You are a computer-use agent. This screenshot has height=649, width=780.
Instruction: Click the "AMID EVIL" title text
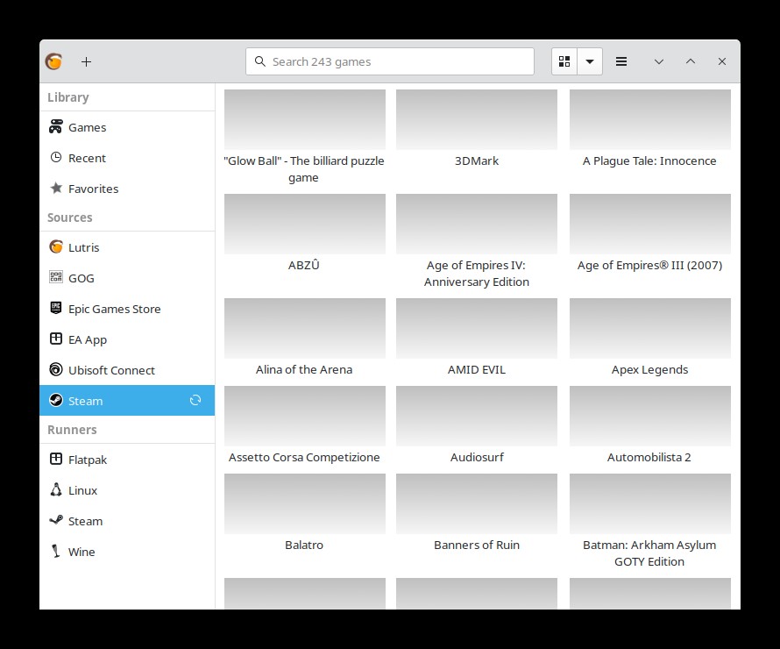(x=477, y=370)
